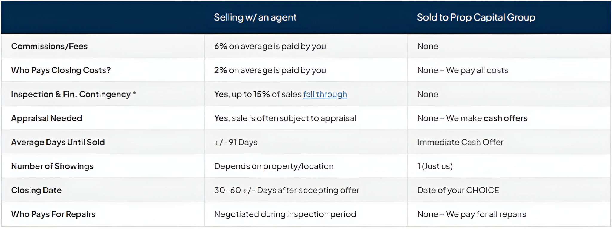The height and width of the screenshot is (229, 612).
Task: Click the "Date of your CHOICE" cell
Action: click(x=458, y=190)
